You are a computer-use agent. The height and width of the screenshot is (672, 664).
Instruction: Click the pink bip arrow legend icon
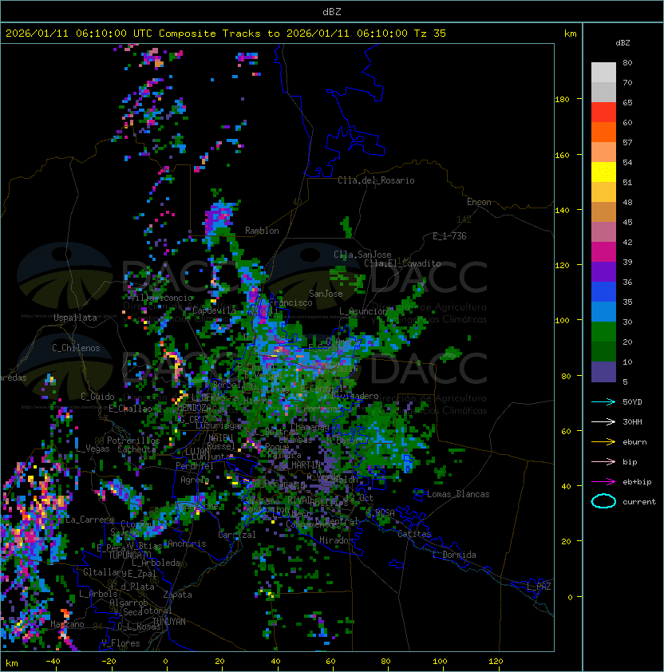603,461
